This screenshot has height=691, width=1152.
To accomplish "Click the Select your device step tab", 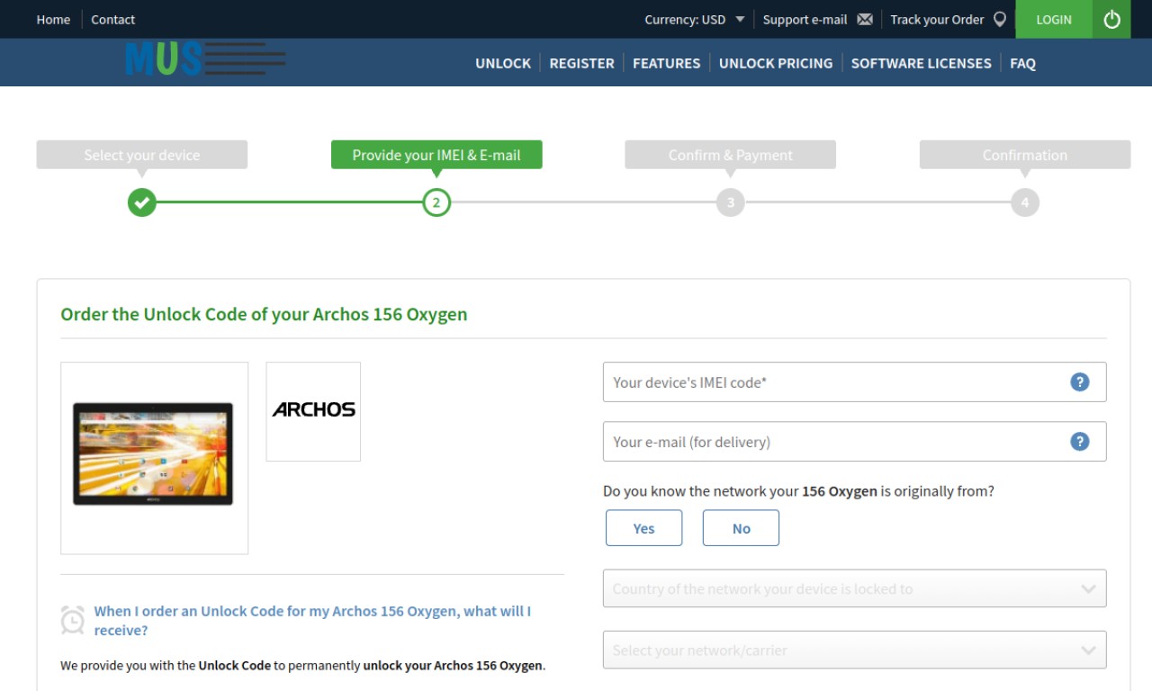I will 142,155.
